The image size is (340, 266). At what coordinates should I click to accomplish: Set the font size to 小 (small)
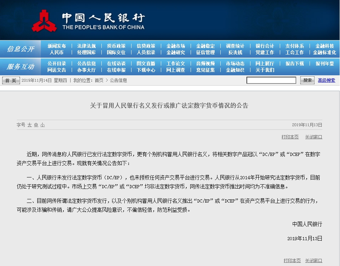point(43,125)
